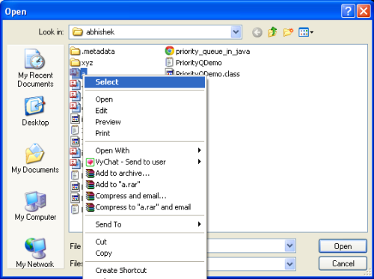374x279 pixels.
Task: Choose Copy in the context menu
Action: (144, 253)
